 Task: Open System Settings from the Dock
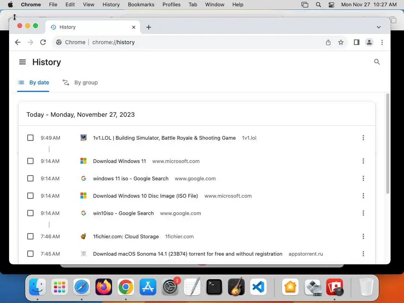point(170,287)
